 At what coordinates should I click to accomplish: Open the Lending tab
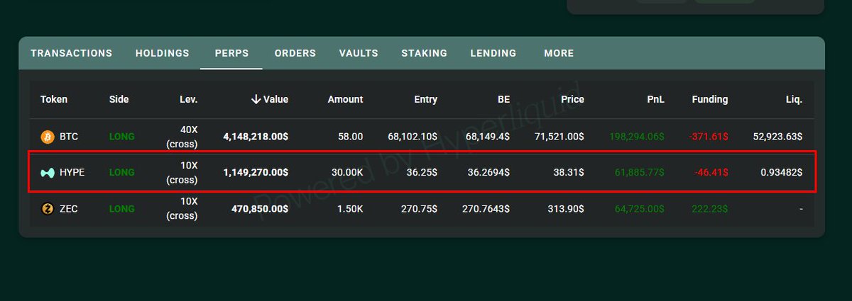(493, 53)
